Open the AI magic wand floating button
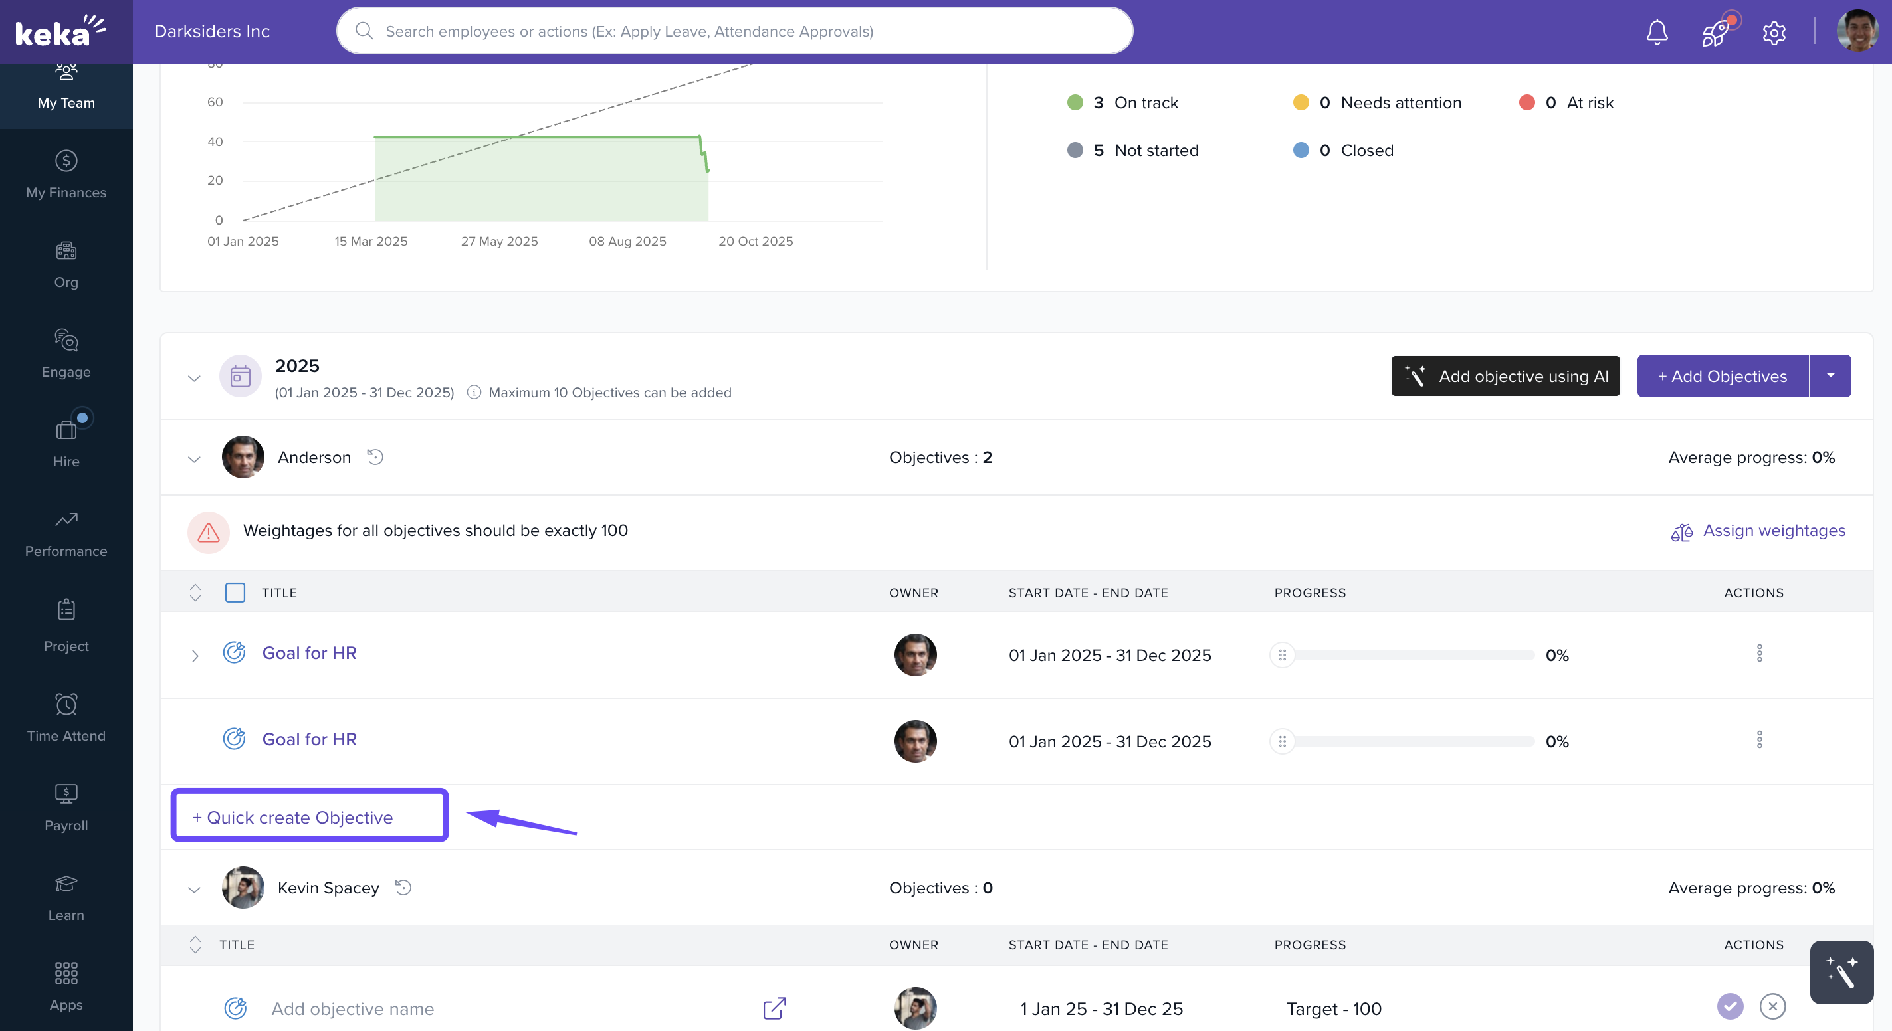The image size is (1892, 1031). pyautogui.click(x=1841, y=973)
